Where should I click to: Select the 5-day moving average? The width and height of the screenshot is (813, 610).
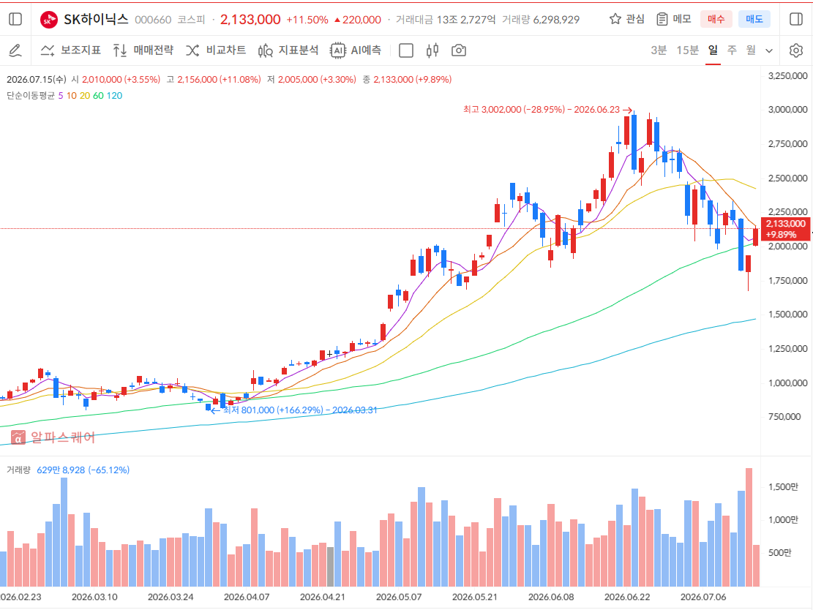tap(61, 95)
